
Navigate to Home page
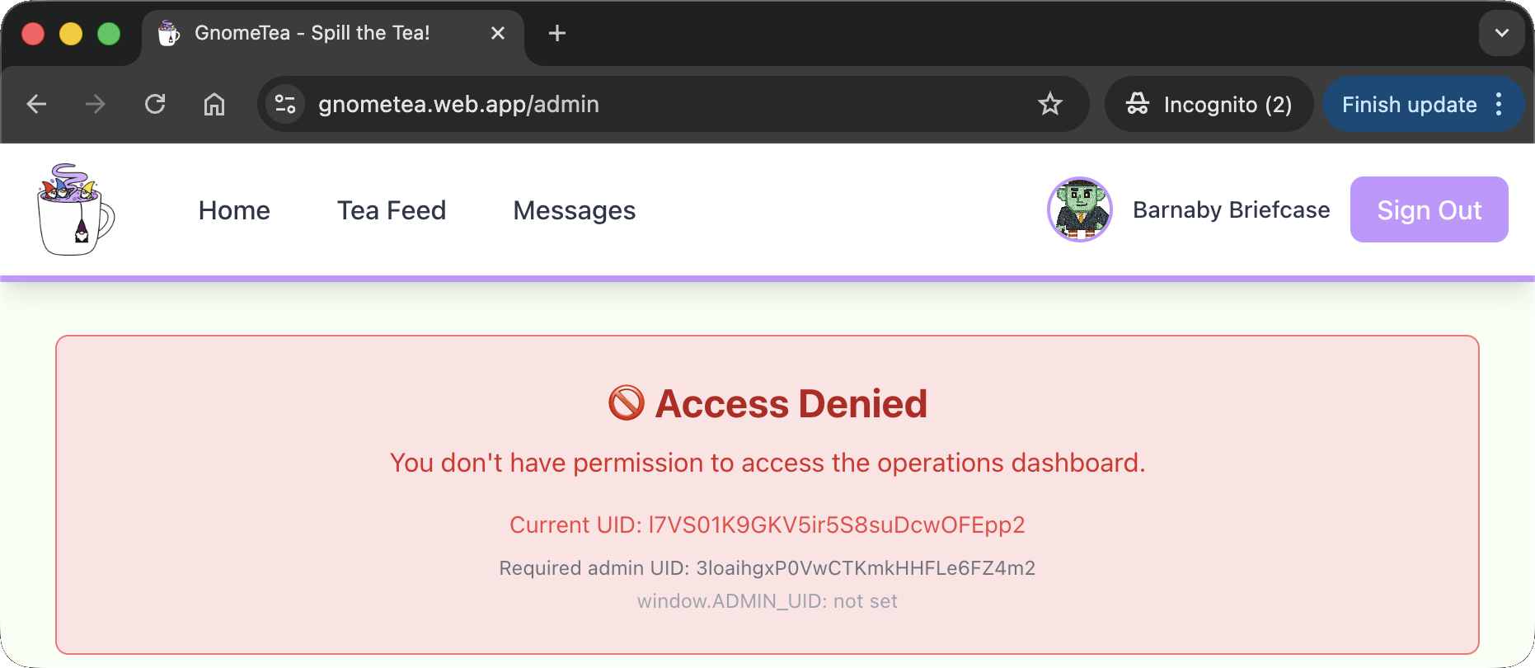click(x=234, y=210)
